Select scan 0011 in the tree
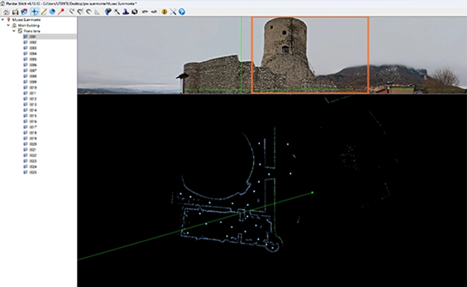Viewport: 467px width, 287px height. click(x=33, y=93)
